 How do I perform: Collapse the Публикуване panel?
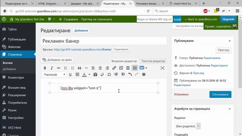[230, 41]
